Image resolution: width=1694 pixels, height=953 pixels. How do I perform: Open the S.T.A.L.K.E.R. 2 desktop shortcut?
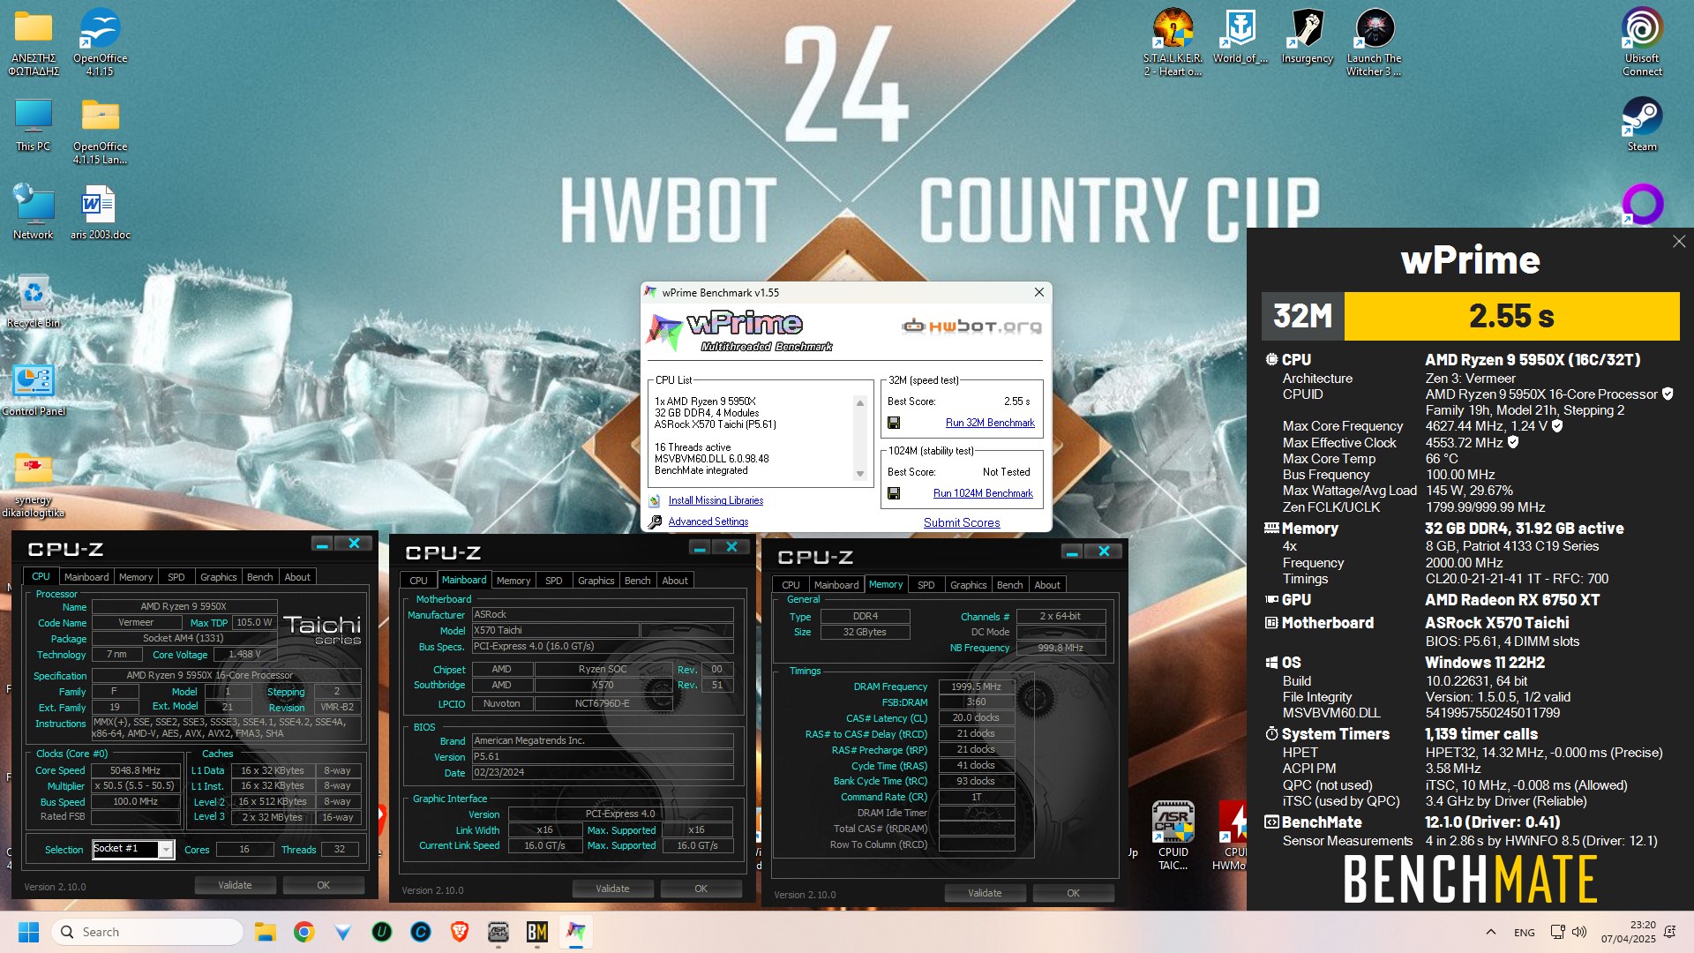(x=1173, y=41)
